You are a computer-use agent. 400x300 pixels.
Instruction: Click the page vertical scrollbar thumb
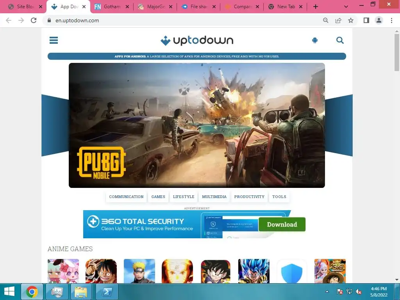tap(397, 53)
